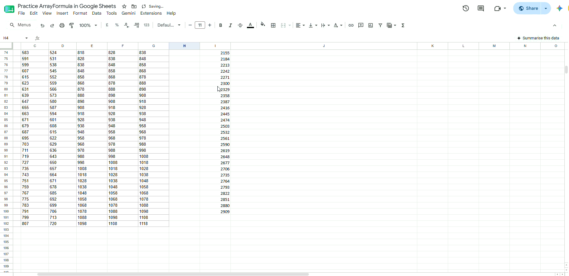Open the zoom 100% dropdown
The height and width of the screenshot is (276, 569).
click(x=88, y=25)
